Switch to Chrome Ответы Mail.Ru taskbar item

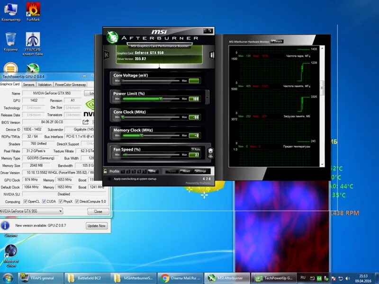coord(180,278)
